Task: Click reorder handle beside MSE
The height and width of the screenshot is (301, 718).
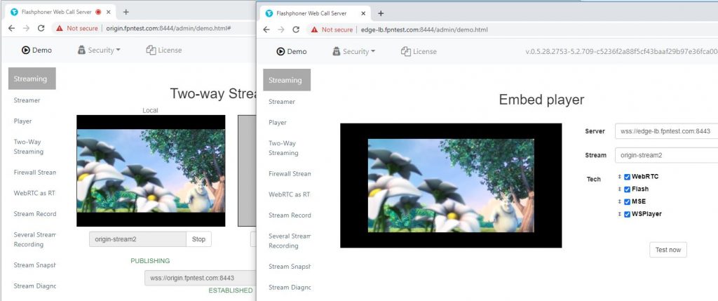Action: point(619,201)
